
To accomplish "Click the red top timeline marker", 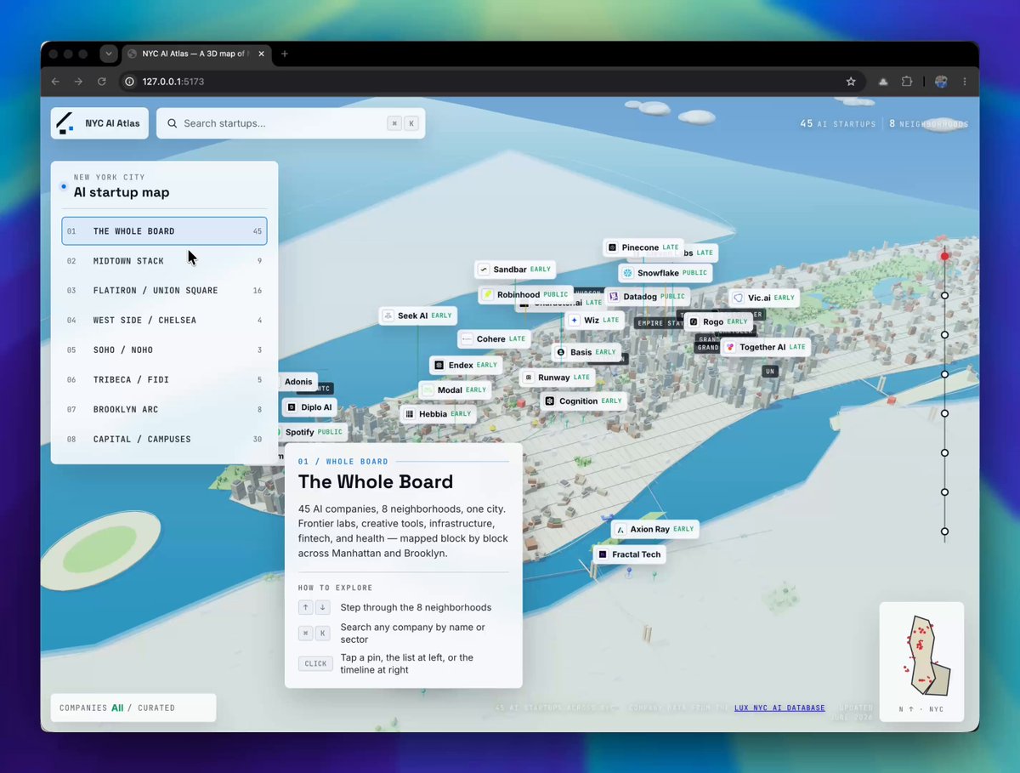I will click(944, 256).
